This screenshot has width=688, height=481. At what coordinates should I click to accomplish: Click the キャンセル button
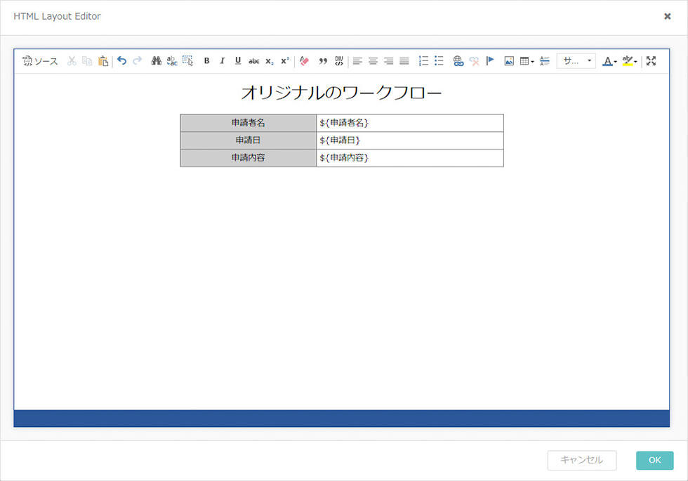(582, 460)
